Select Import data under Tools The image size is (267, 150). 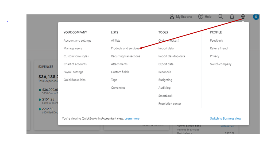tap(166, 48)
